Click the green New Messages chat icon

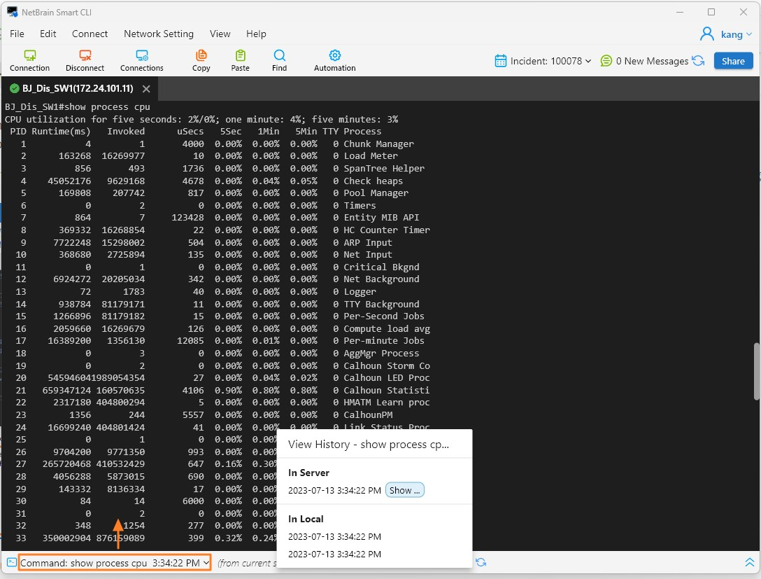pyautogui.click(x=606, y=61)
